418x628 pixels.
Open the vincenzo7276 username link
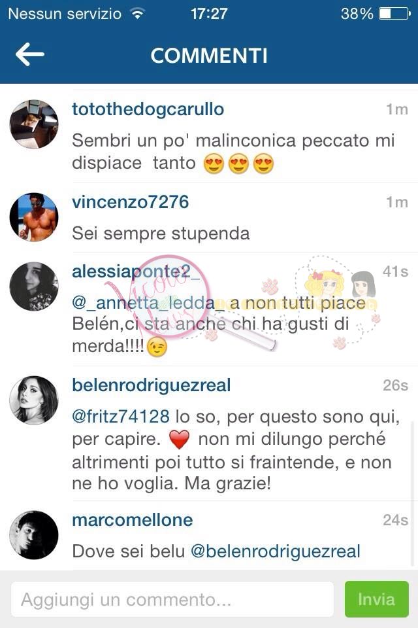(131, 202)
